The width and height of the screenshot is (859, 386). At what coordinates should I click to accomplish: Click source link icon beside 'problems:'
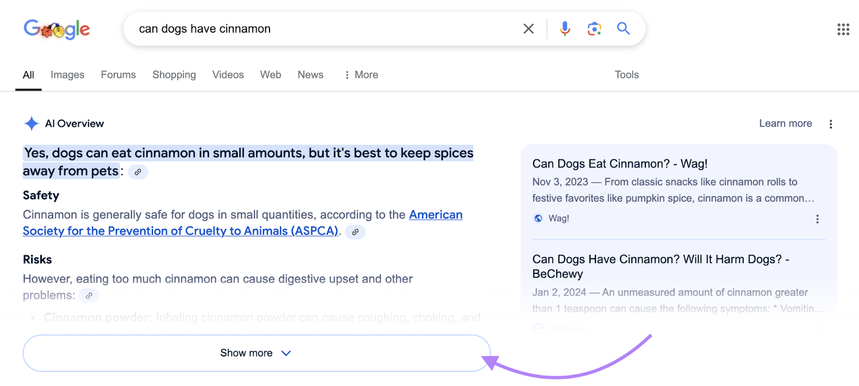click(89, 296)
